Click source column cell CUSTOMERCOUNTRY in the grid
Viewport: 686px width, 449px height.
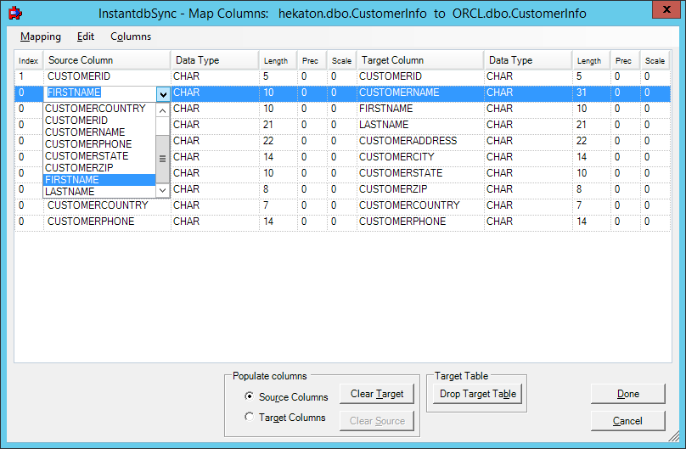(x=106, y=205)
